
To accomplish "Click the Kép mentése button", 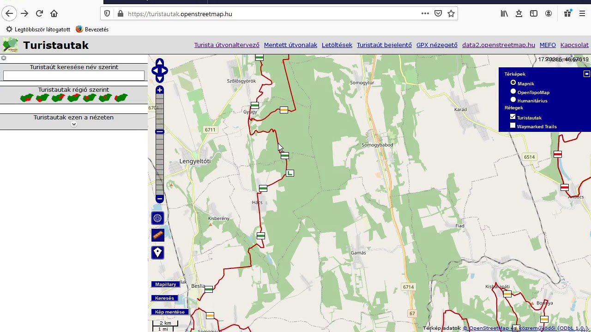I will [x=170, y=312].
